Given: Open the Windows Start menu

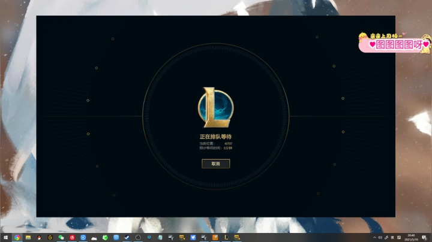Looking at the screenshot, I should tap(5, 237).
